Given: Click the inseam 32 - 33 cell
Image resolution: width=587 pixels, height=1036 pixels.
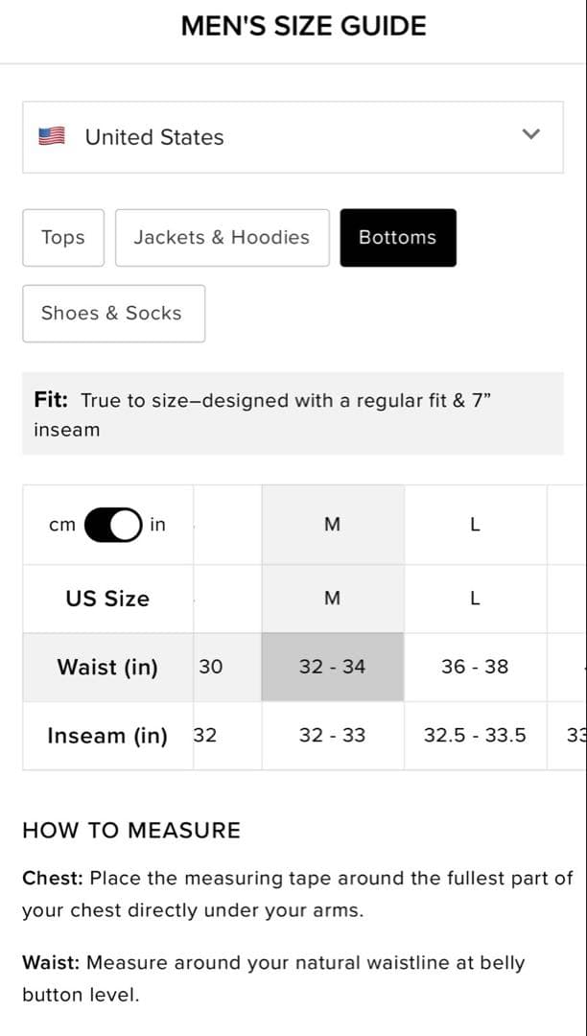Looking at the screenshot, I should [x=332, y=736].
